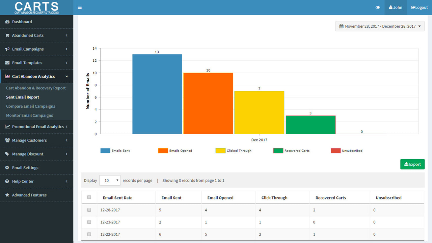Click the eye preview icon in the top bar
The width and height of the screenshot is (432, 243).
378,7
